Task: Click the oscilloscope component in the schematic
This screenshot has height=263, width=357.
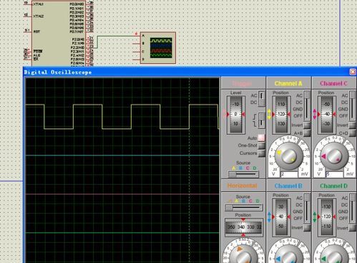Action: tap(158, 48)
